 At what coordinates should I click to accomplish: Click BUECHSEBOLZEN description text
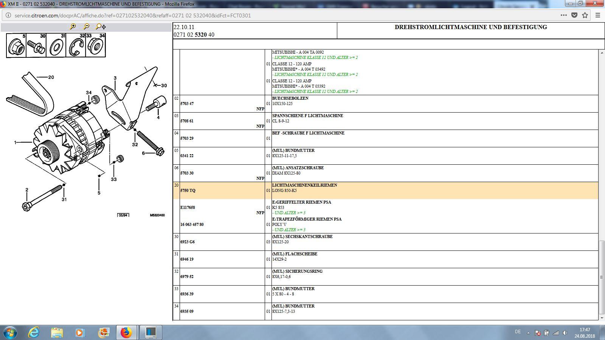coord(290,98)
